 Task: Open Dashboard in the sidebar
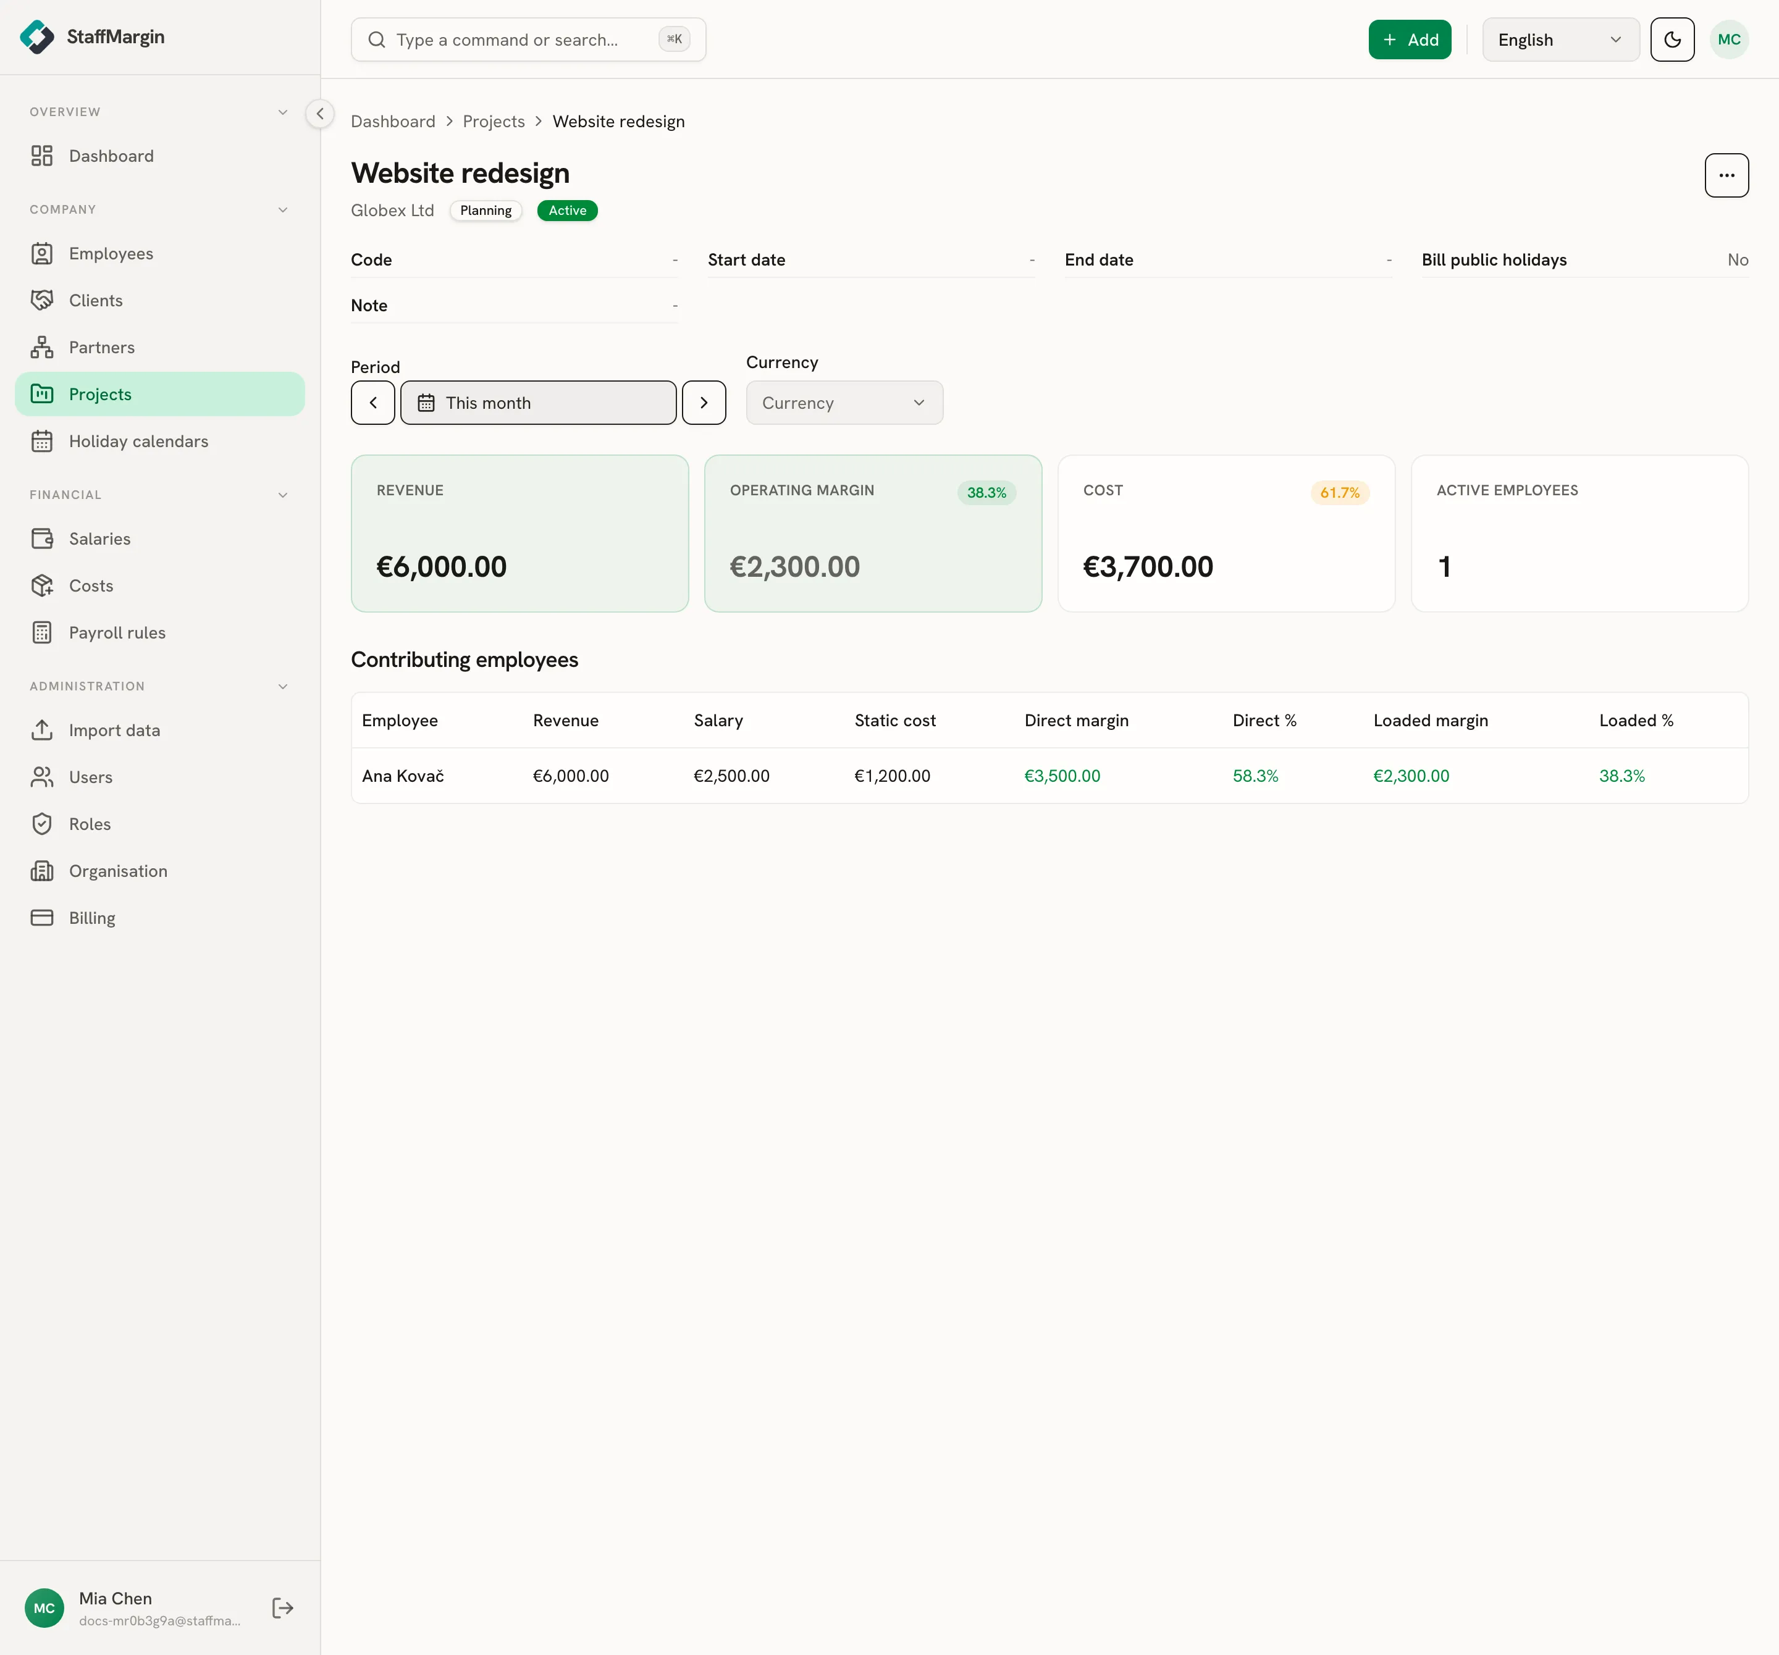pos(160,156)
